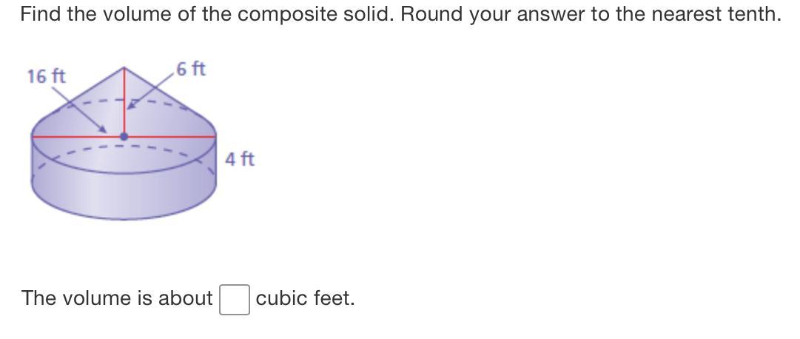Click the apex of the cone
Image resolution: width=800 pixels, height=339 pixels.
point(124,67)
